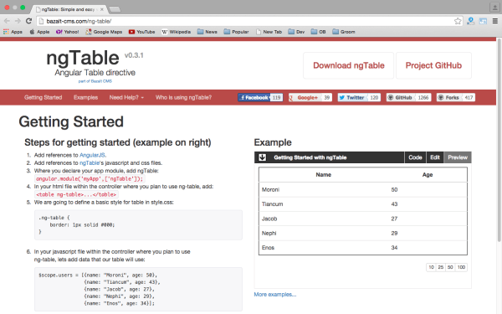Expand the Groom bookmarks folder

click(344, 32)
